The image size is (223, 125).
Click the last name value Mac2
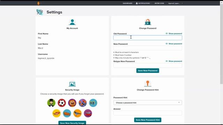[40, 48]
